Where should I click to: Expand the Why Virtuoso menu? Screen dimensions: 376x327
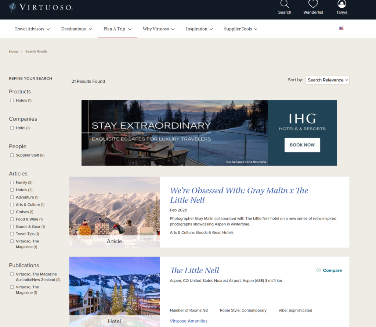(x=159, y=29)
